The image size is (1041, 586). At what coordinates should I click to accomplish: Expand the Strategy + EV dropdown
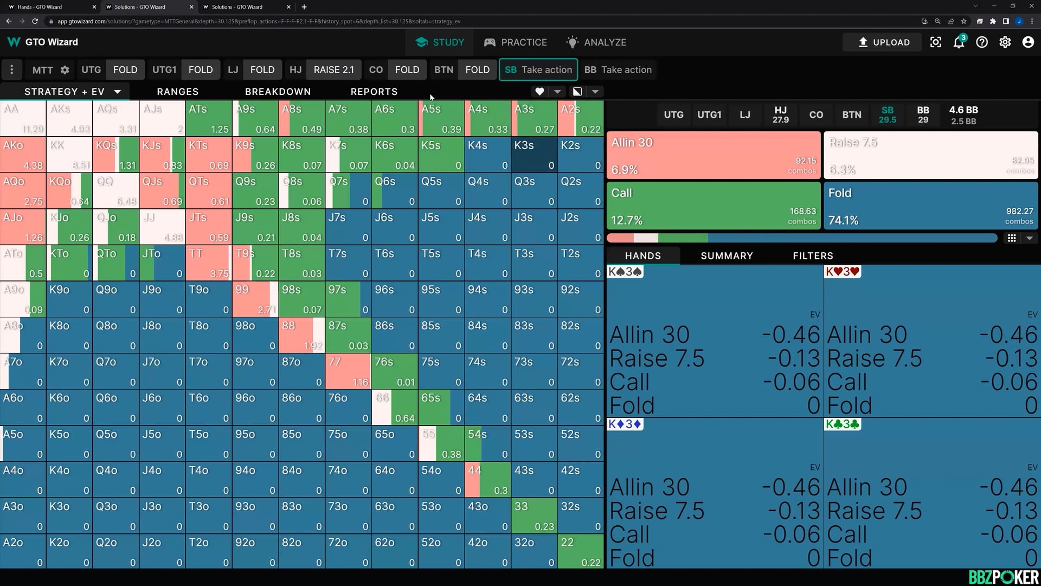pos(117,92)
